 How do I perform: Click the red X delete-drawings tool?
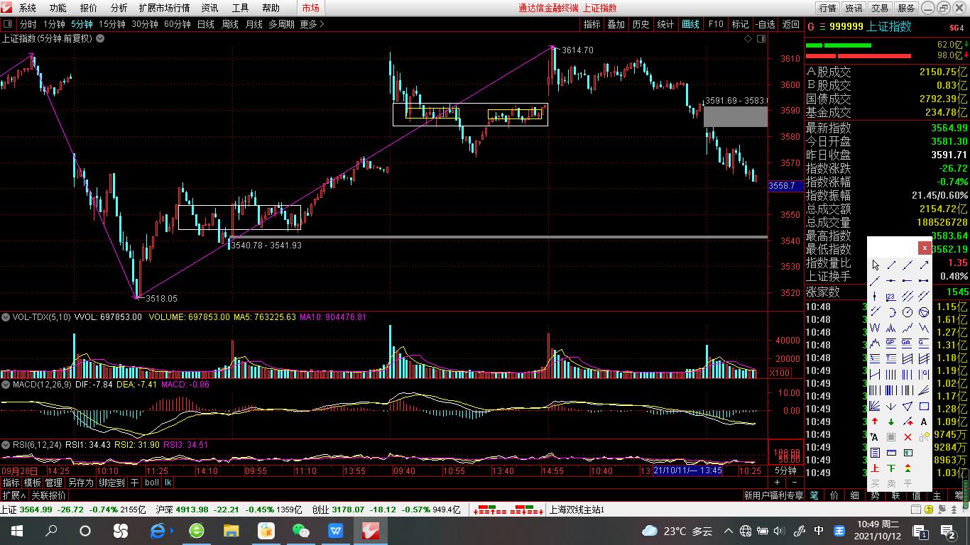[908, 437]
